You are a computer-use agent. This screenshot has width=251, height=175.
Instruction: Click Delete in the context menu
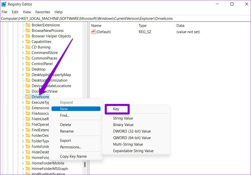point(66,125)
